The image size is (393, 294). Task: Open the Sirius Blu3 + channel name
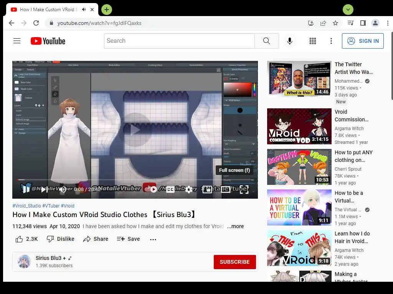point(51,258)
